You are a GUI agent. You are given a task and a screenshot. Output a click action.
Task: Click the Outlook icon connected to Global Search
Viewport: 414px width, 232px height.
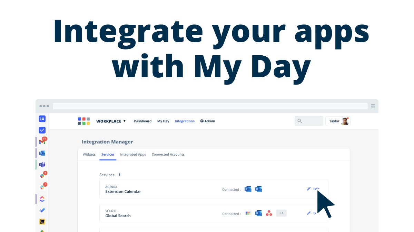[x=258, y=213]
